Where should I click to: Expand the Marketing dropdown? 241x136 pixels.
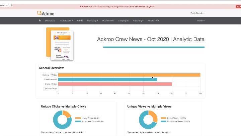(92, 21)
